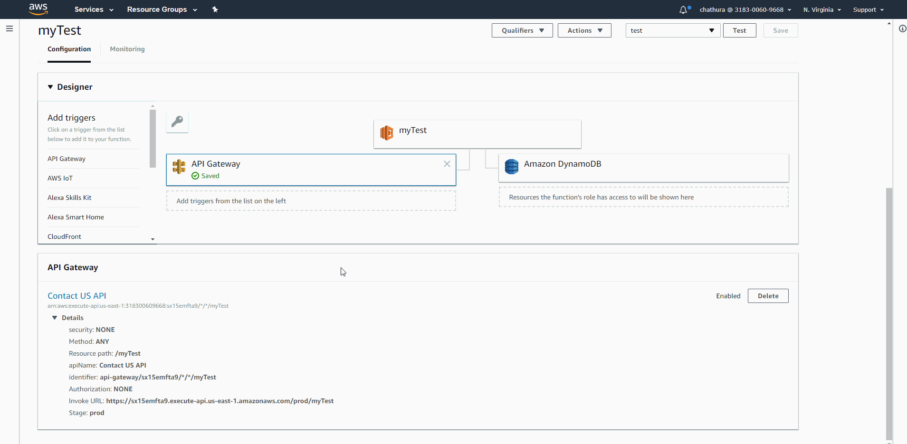The height and width of the screenshot is (444, 907).
Task: Collapse the Details section
Action: 55,318
